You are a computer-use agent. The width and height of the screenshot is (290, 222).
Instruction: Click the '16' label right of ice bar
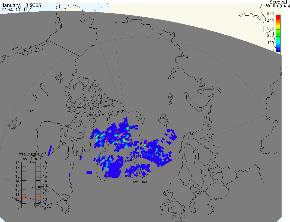(x=45, y=172)
